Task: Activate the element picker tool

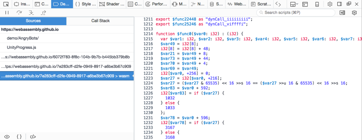Action: 6,4
